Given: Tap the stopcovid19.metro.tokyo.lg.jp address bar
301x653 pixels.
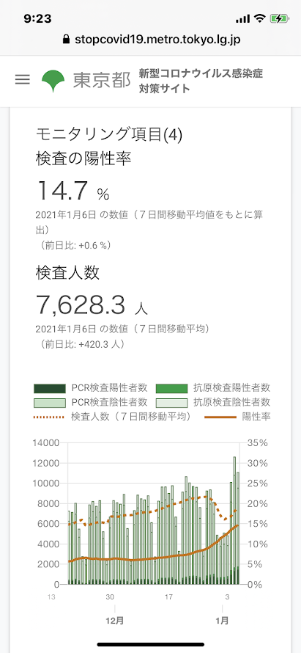Looking at the screenshot, I should [x=151, y=40].
